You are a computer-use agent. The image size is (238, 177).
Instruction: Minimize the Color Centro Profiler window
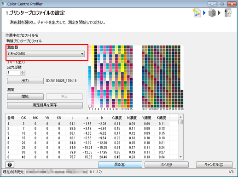click(212, 4)
